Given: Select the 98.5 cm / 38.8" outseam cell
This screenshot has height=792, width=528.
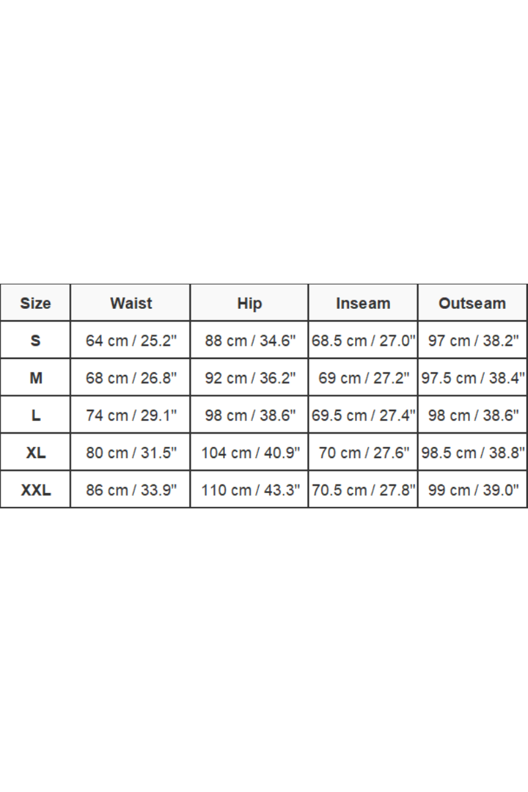Looking at the screenshot, I should pos(473,452).
